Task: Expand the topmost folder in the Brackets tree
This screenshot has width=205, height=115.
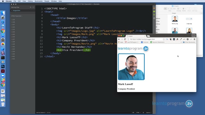Action: coord(13,20)
